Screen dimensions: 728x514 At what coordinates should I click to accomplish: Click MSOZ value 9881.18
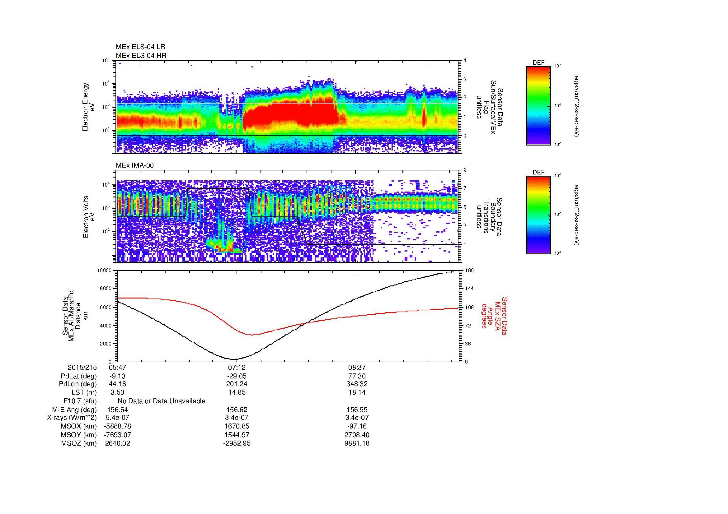(357, 443)
